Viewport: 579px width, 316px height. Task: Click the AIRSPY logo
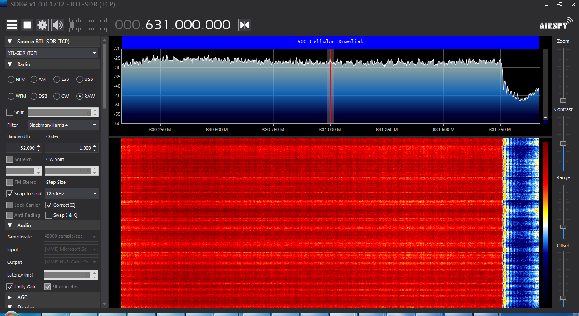point(556,24)
